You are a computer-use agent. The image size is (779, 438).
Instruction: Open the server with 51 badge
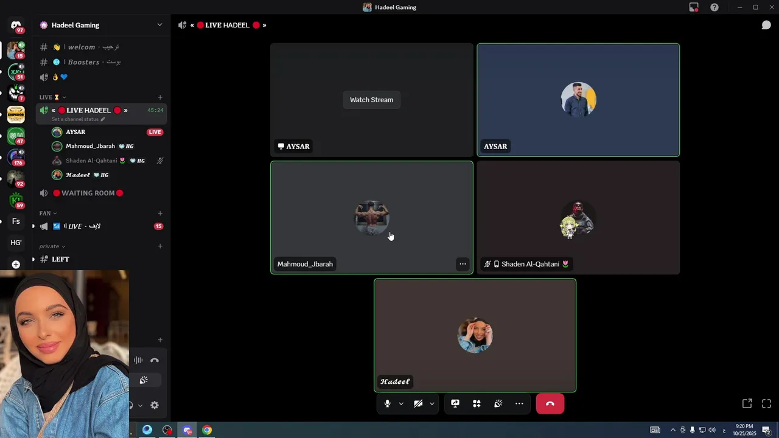click(16, 72)
